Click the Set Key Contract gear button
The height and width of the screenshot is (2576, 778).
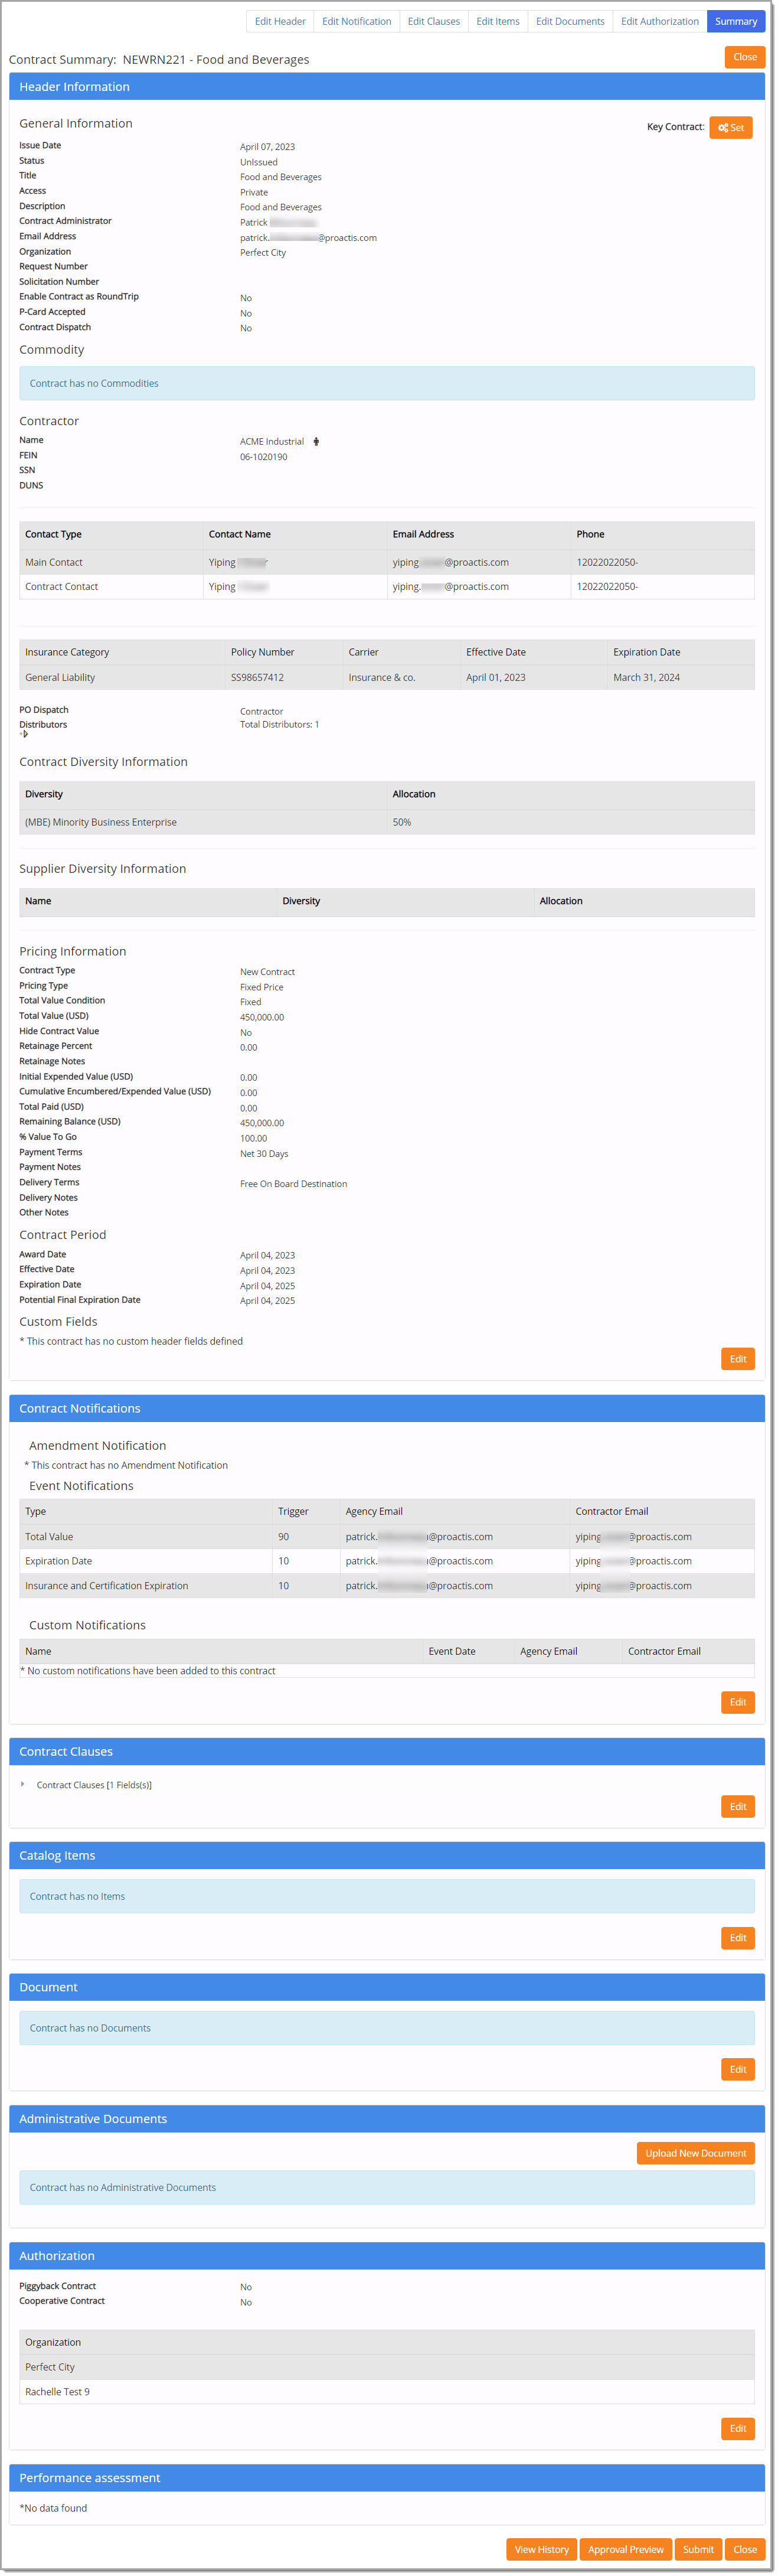(x=730, y=127)
